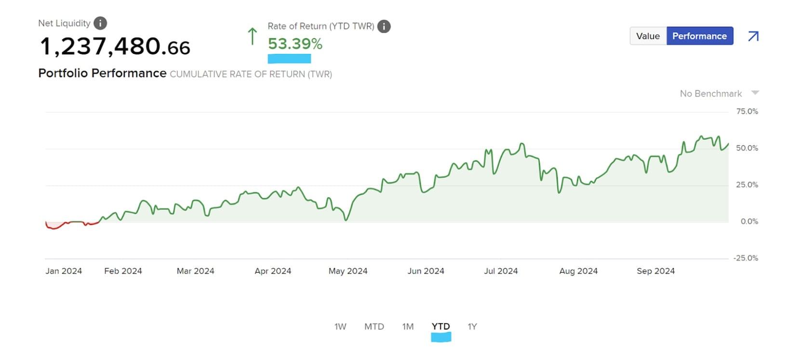Click the 1,237,480.66 net liquidity value
Screen dimensions: 801x353
(x=115, y=47)
